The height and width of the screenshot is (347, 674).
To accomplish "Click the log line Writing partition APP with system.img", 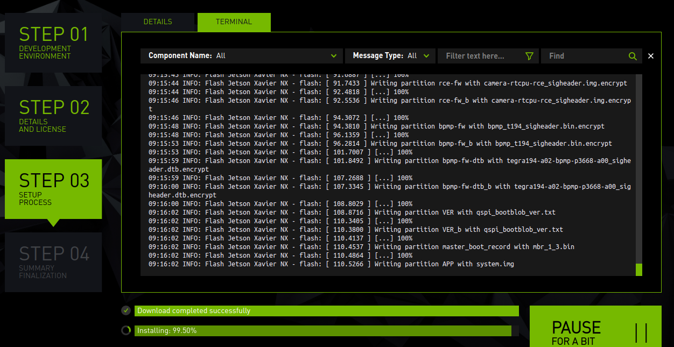I will pos(331,264).
